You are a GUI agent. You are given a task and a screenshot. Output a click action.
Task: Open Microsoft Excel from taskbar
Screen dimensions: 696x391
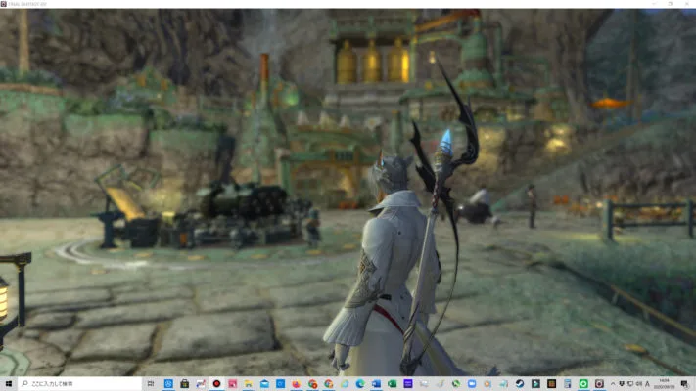[393, 383]
